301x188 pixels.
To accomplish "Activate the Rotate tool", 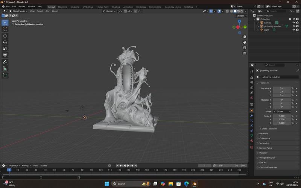I will pos(5,42).
